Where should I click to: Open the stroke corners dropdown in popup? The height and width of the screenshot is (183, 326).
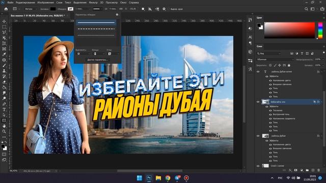coord(113,54)
